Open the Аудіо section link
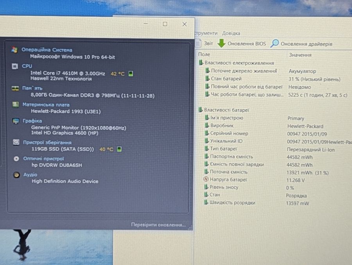The width and height of the screenshot is (352, 265). (x=30, y=175)
